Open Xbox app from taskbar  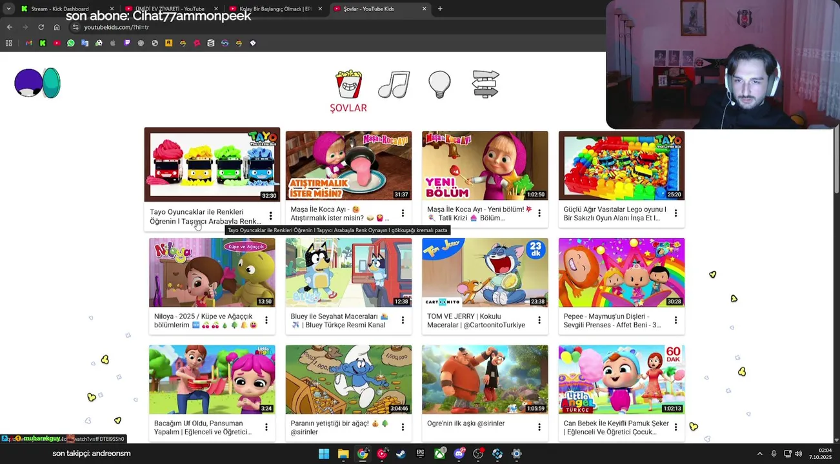click(x=439, y=454)
